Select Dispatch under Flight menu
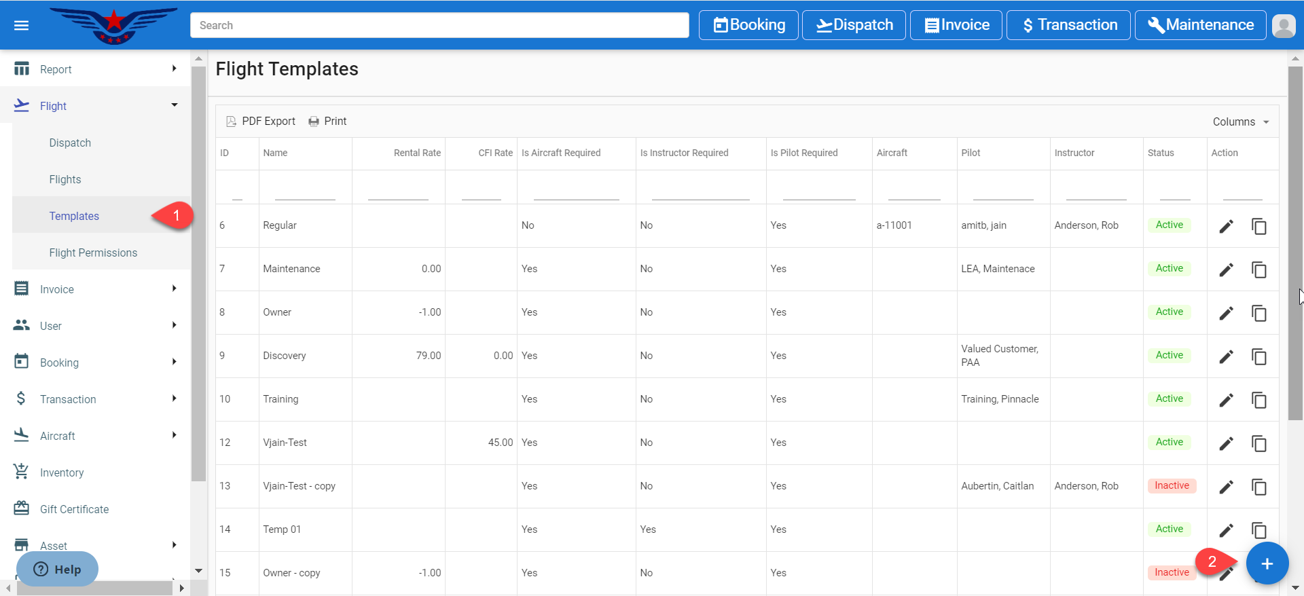Screen dimensions: 1304x596 point(70,143)
